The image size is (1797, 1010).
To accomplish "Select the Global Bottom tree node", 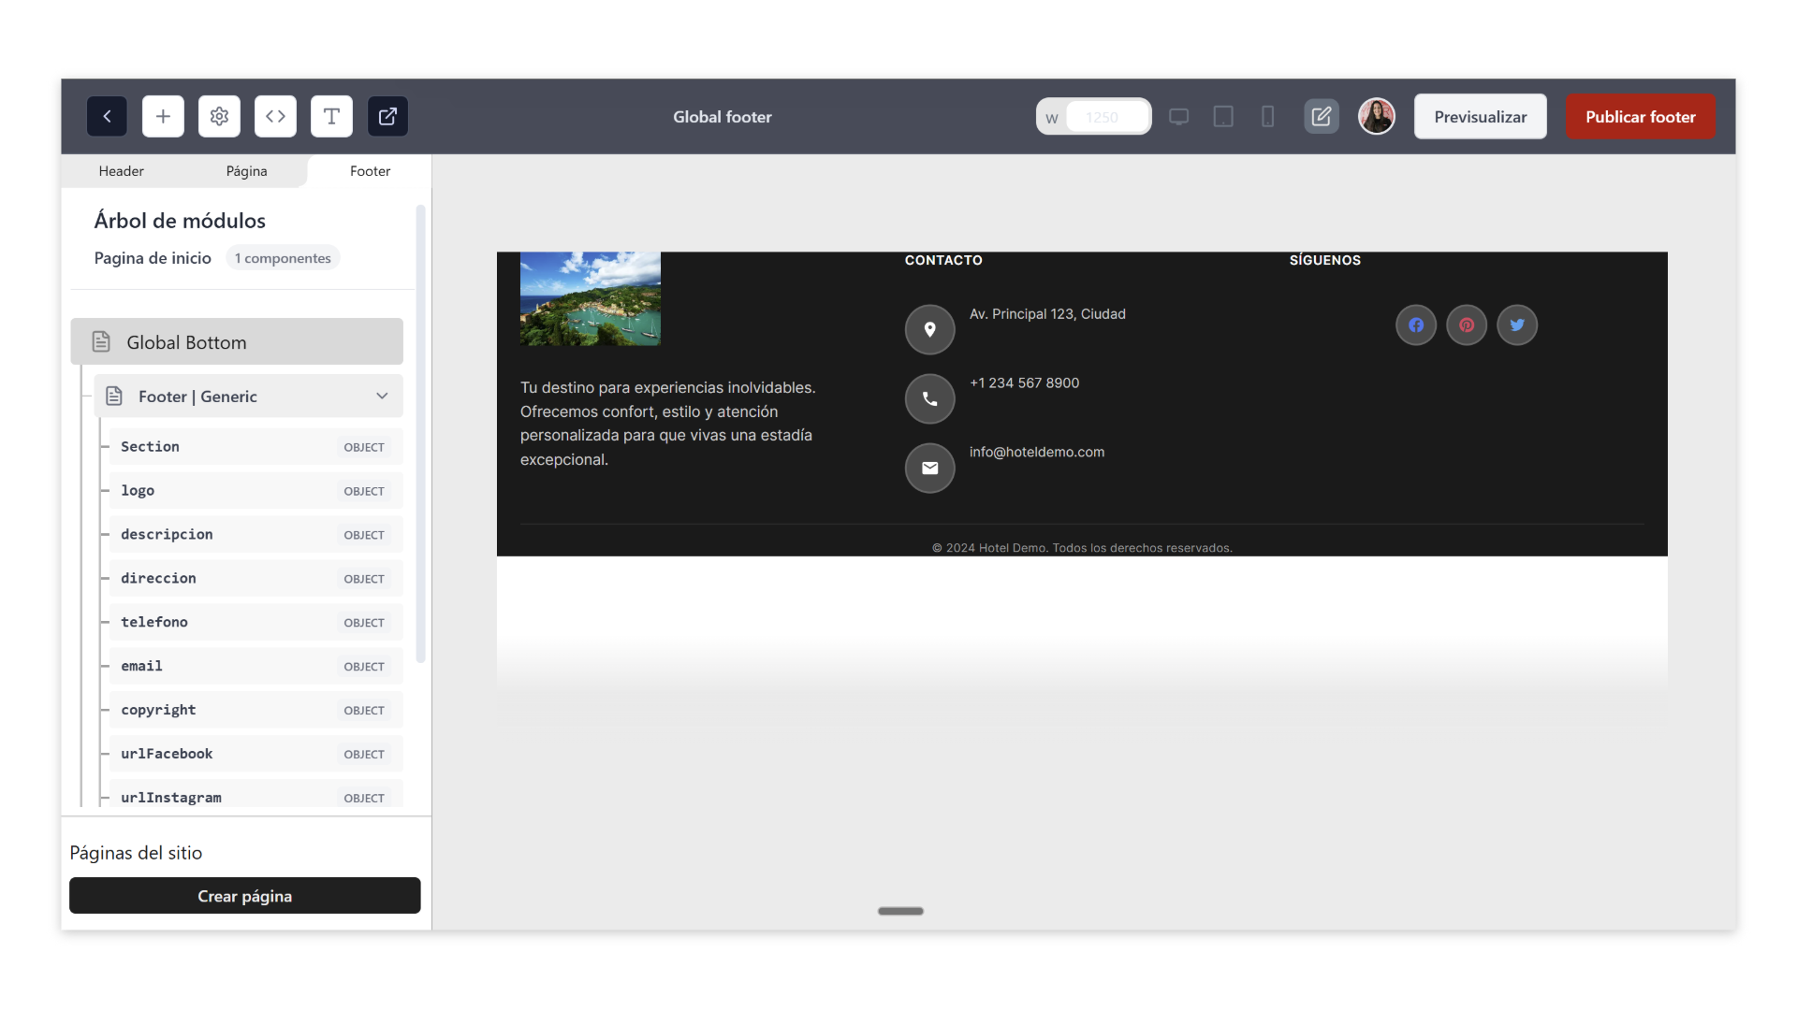I will [237, 342].
